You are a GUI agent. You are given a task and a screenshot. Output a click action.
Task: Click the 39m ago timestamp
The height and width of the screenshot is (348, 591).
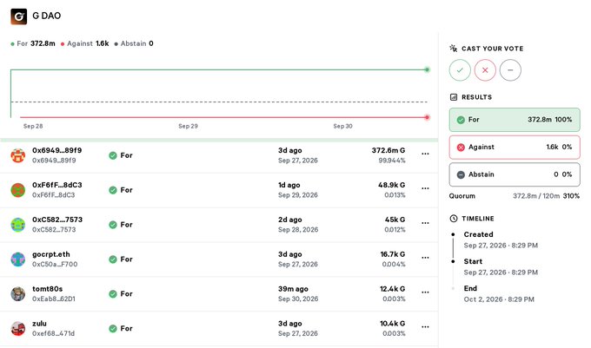293,289
